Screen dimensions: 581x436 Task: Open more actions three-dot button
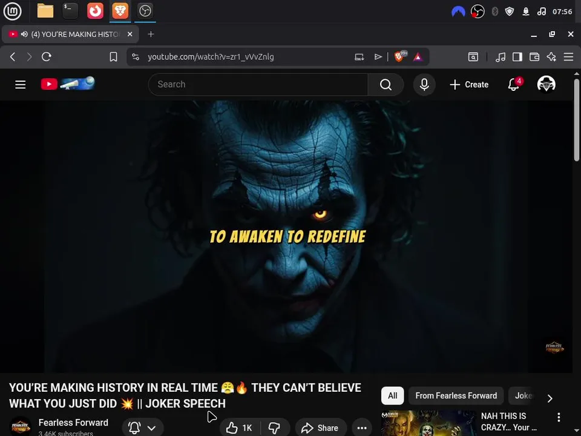[362, 428]
